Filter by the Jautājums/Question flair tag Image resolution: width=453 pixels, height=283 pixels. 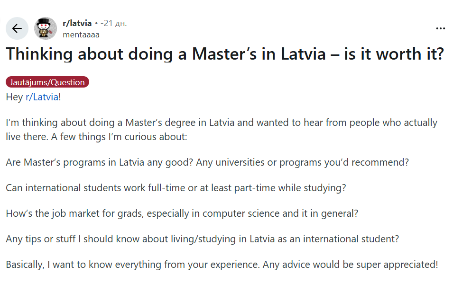47,82
